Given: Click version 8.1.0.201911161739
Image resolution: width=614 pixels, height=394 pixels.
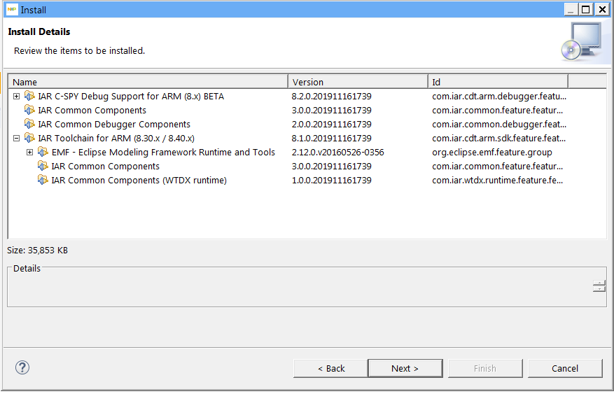Looking at the screenshot, I should point(332,138).
